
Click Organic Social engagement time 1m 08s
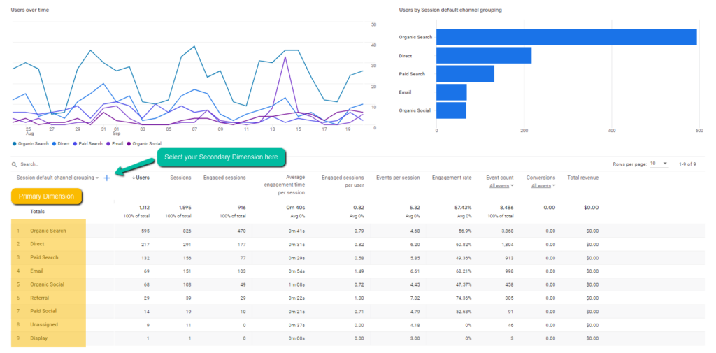(x=298, y=284)
